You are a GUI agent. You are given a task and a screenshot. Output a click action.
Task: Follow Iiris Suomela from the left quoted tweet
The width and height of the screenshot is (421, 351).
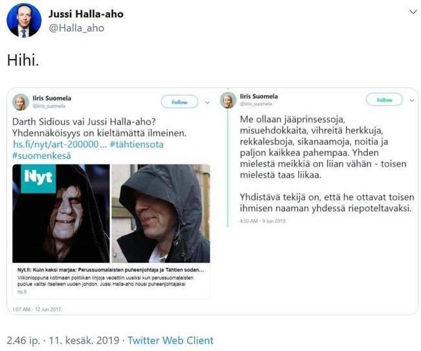[179, 102]
